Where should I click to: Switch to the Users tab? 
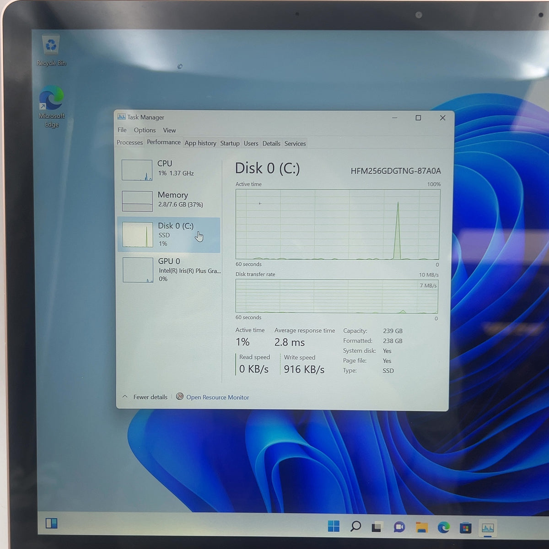[x=251, y=143]
